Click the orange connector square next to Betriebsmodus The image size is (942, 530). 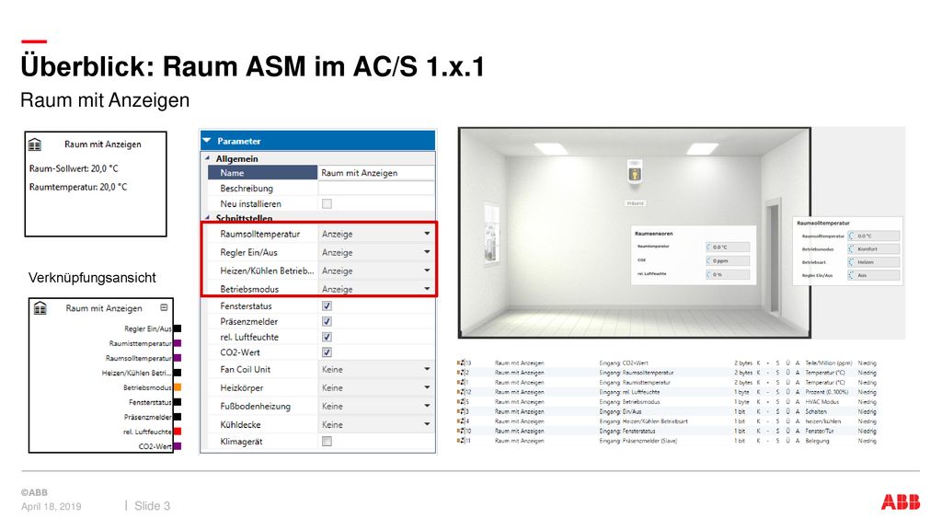click(x=178, y=387)
